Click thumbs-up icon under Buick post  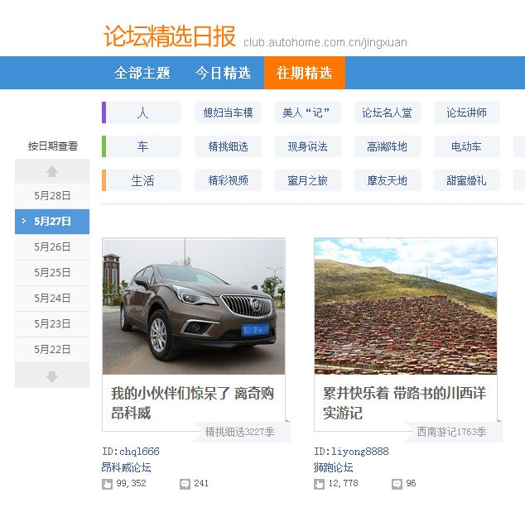point(107,484)
